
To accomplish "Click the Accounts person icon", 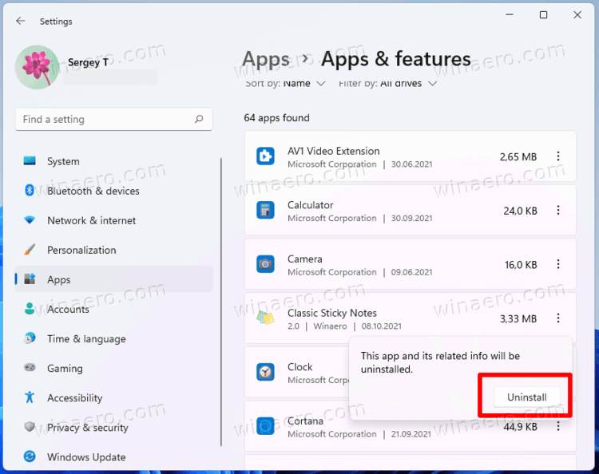I will tap(30, 308).
